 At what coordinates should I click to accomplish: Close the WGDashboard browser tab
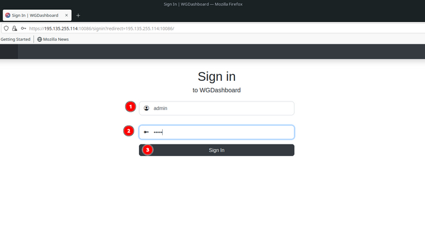(66, 15)
